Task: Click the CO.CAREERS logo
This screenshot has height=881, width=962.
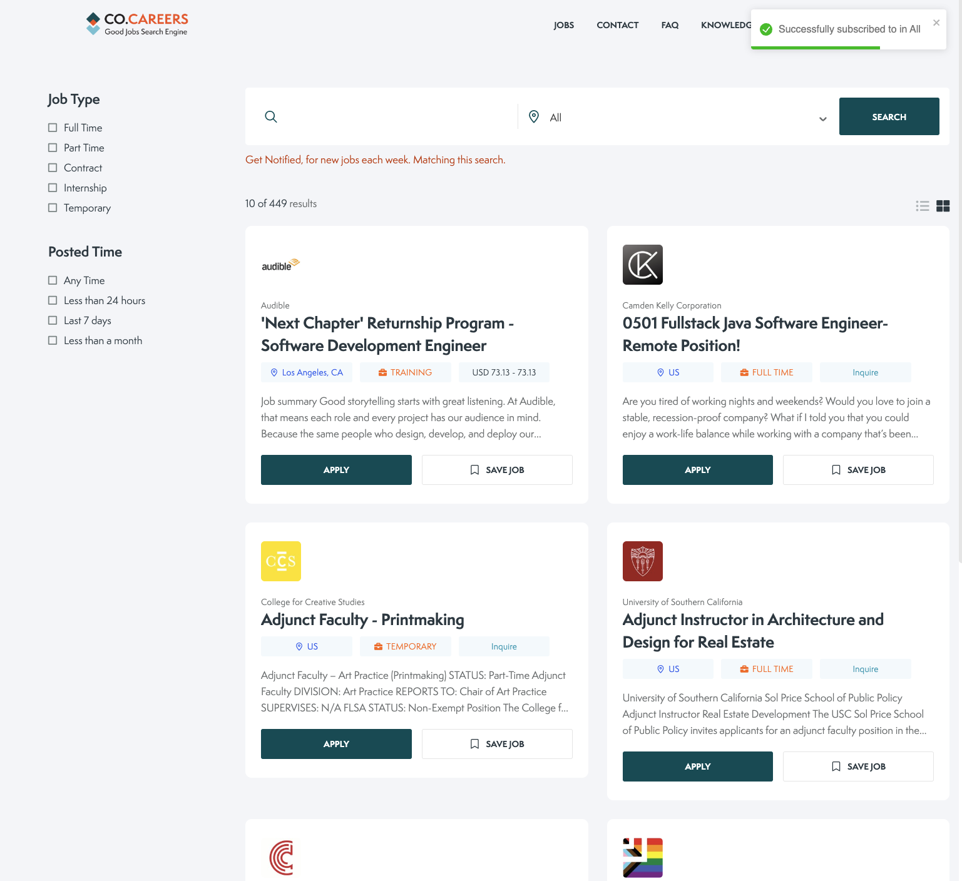Action: click(x=137, y=24)
